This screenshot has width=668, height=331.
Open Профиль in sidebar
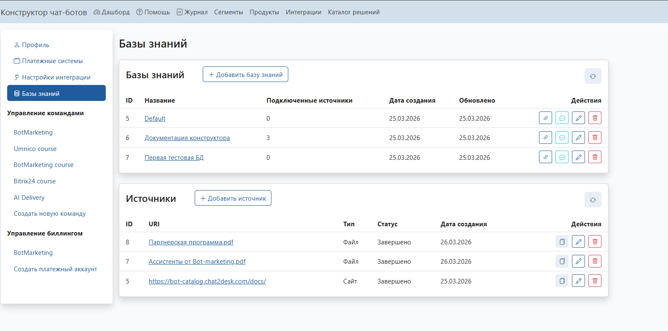56,45
